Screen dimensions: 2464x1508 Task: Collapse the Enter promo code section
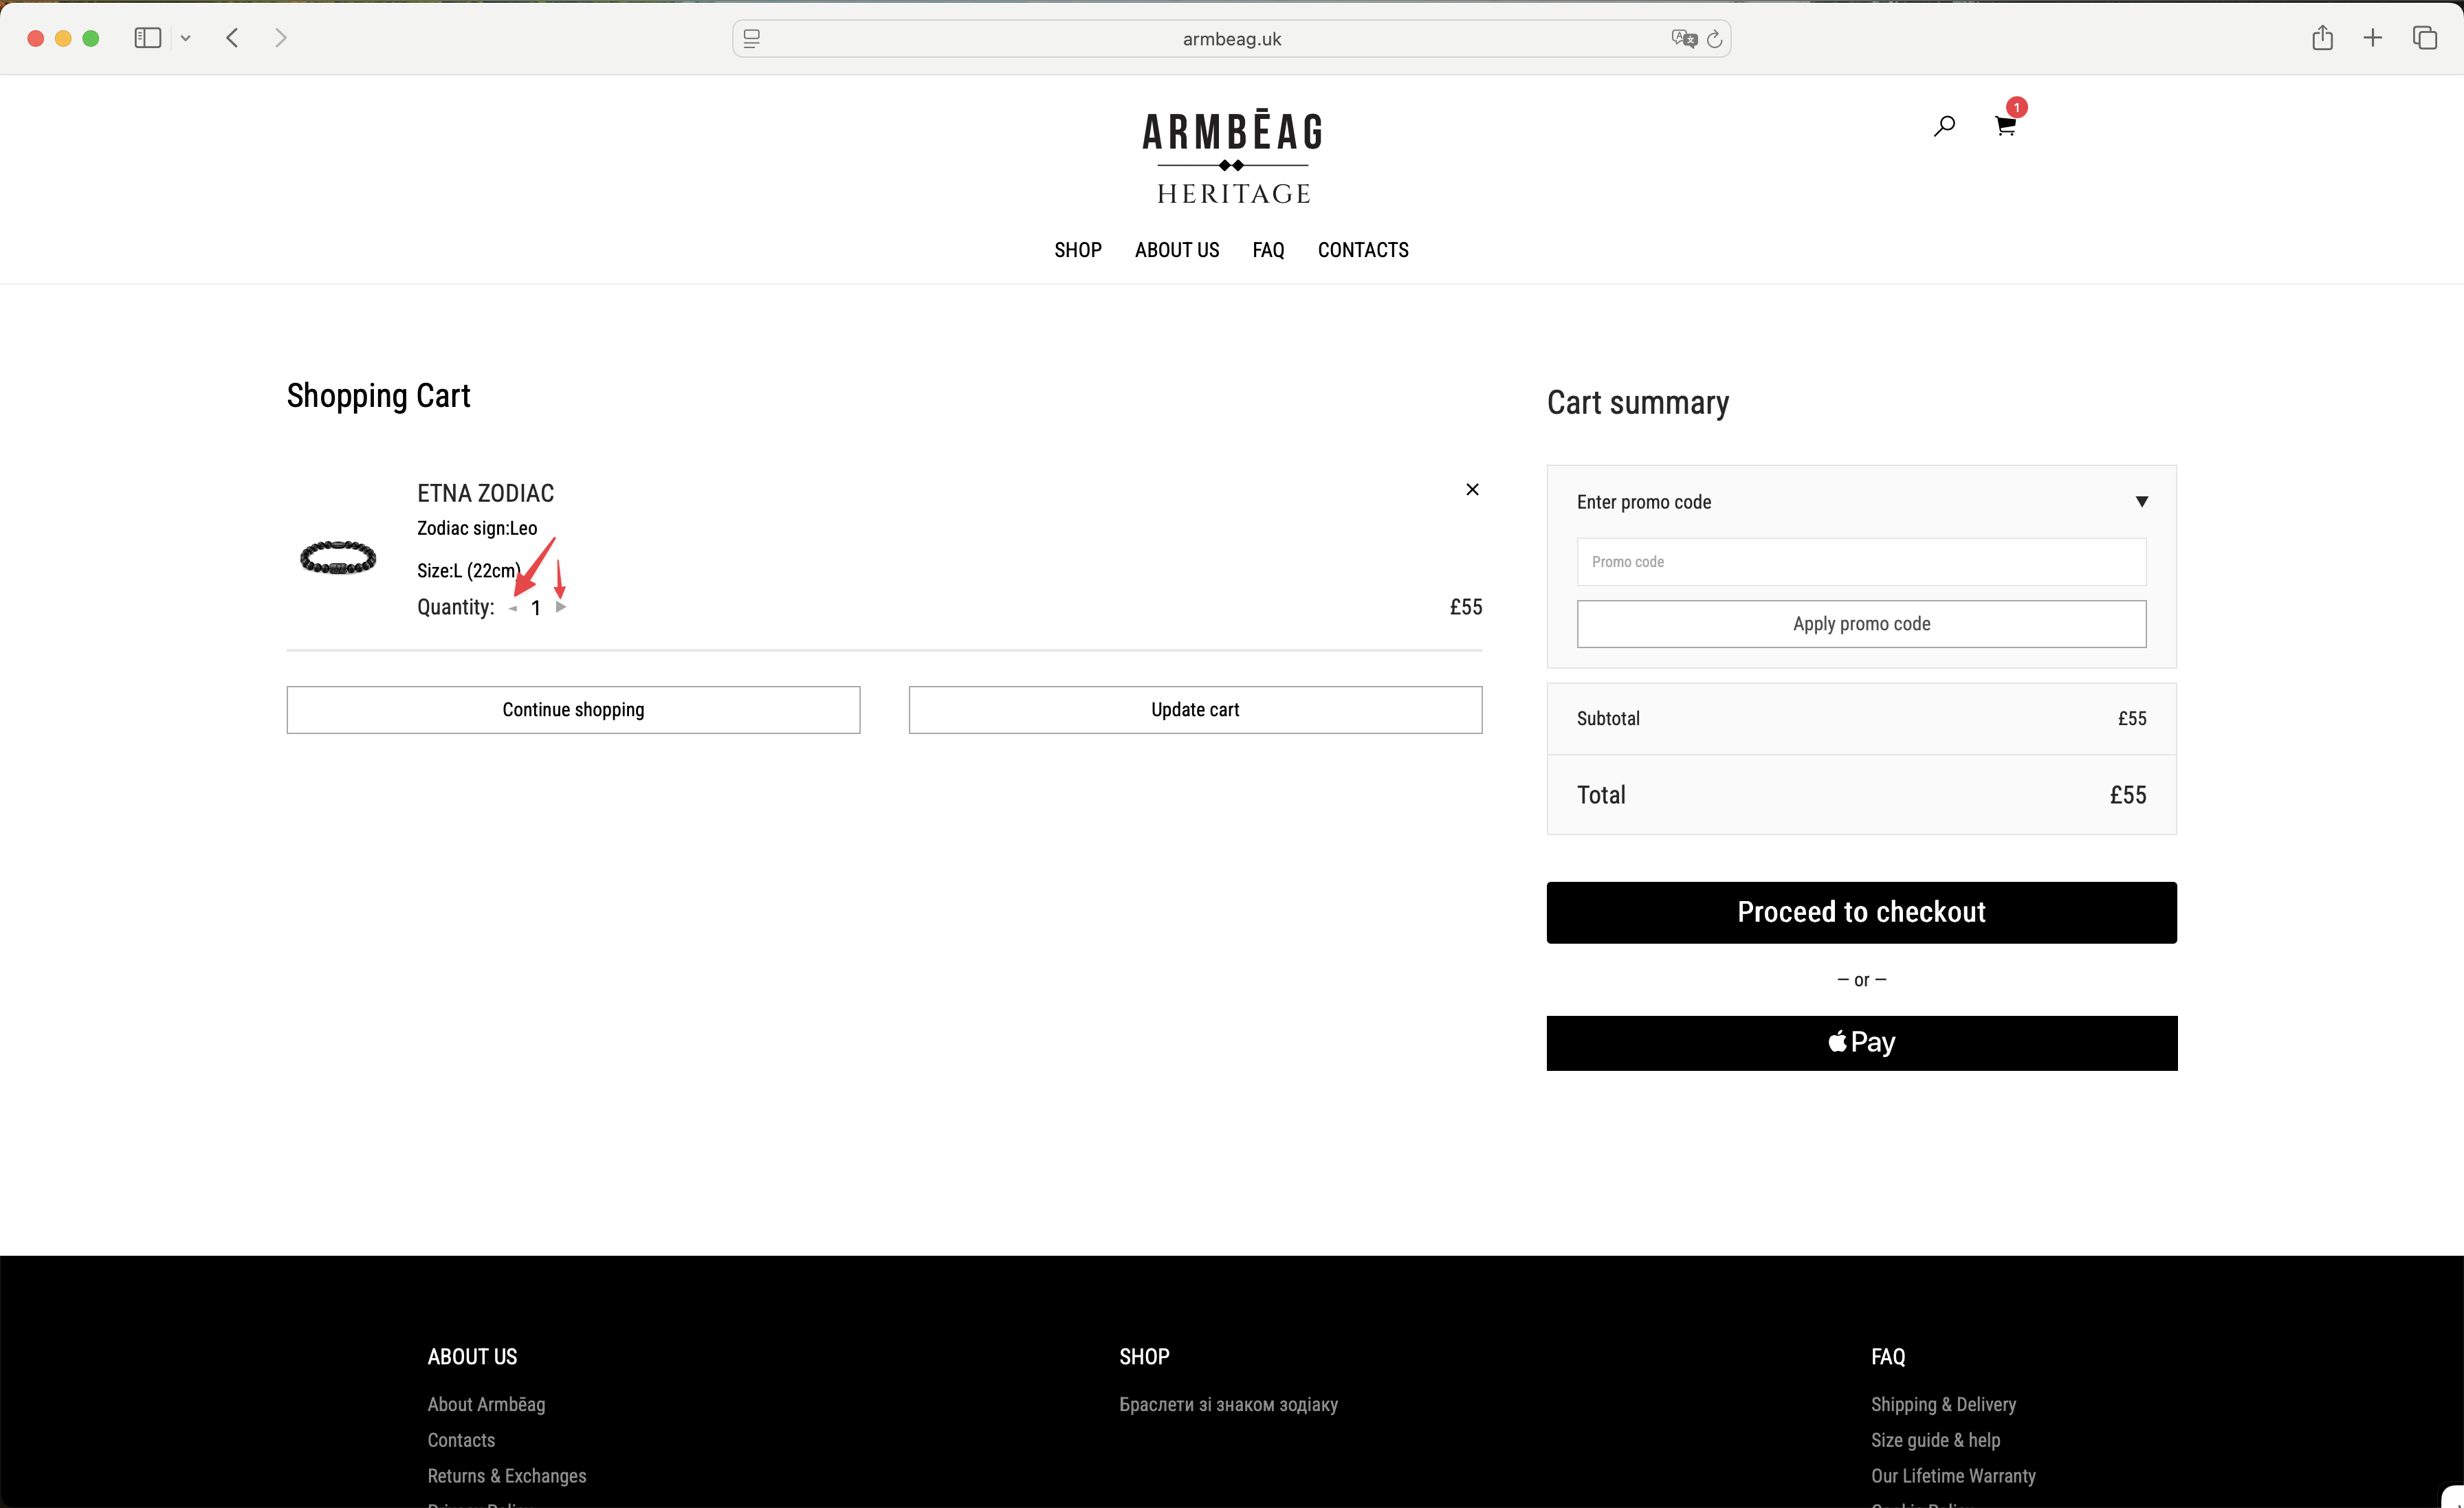pyautogui.click(x=2141, y=502)
